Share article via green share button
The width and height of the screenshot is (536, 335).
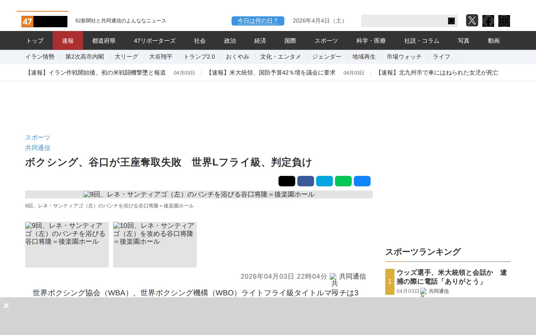click(x=343, y=181)
